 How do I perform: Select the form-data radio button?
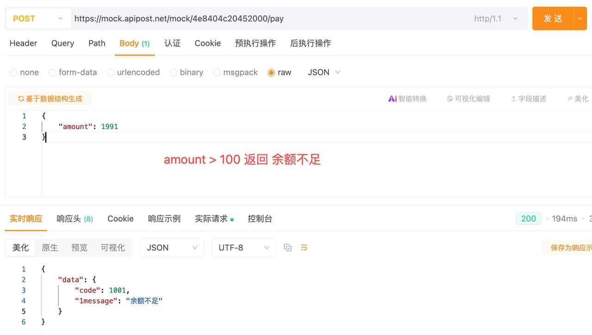52,73
